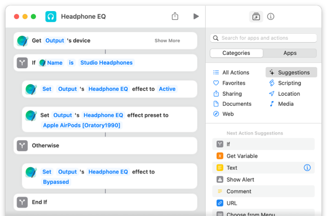The image size is (327, 216).
Task: Run the Headphone EQ shortcut
Action: tap(196, 16)
